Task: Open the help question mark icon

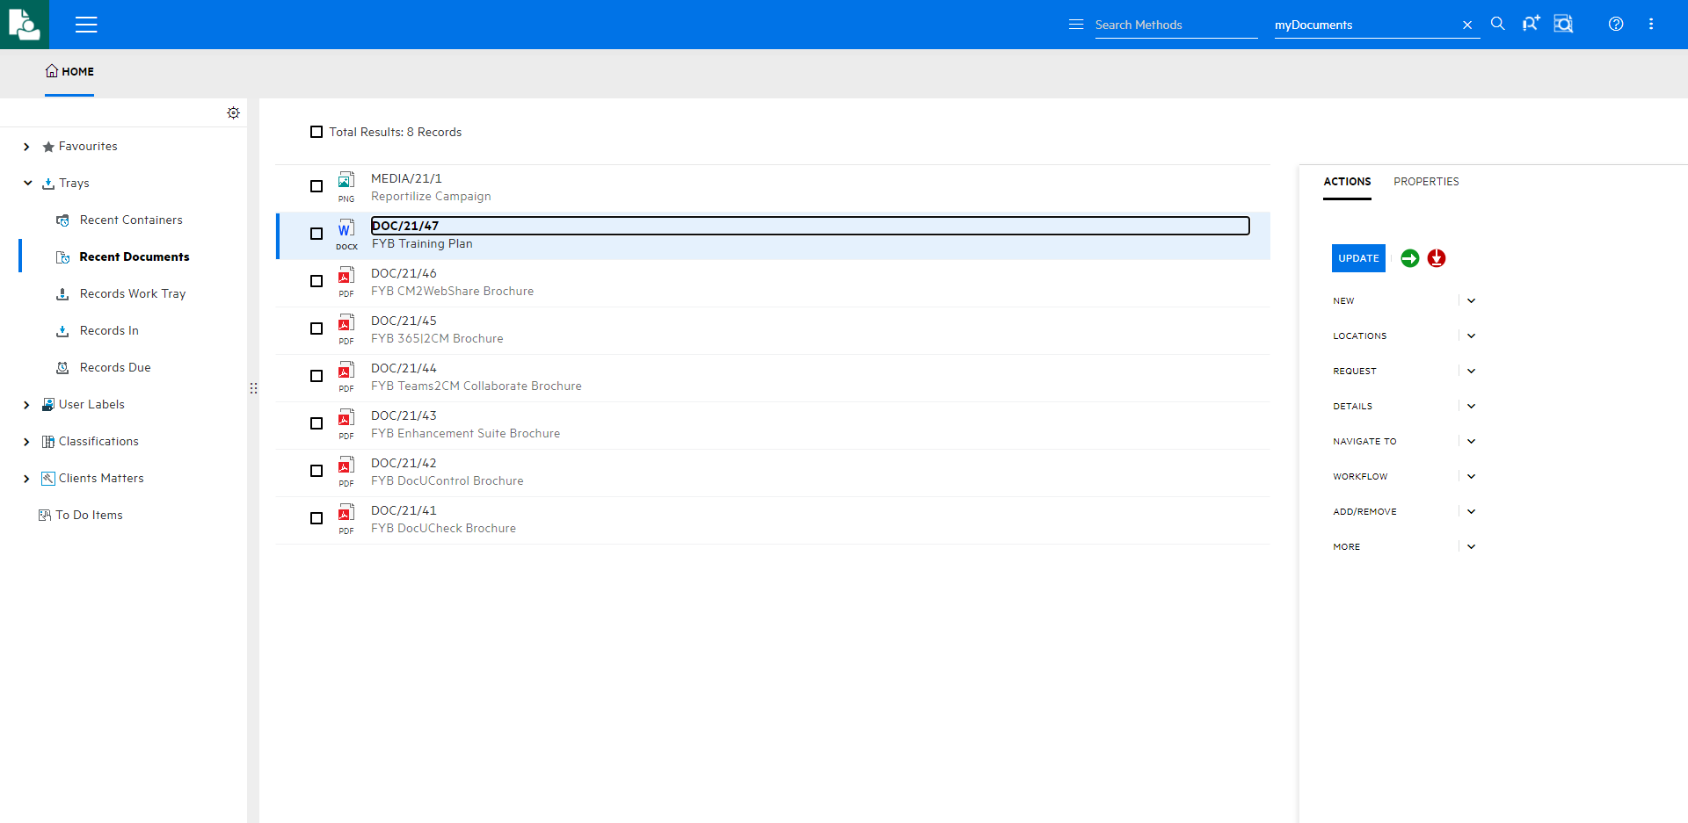Action: 1617,24
